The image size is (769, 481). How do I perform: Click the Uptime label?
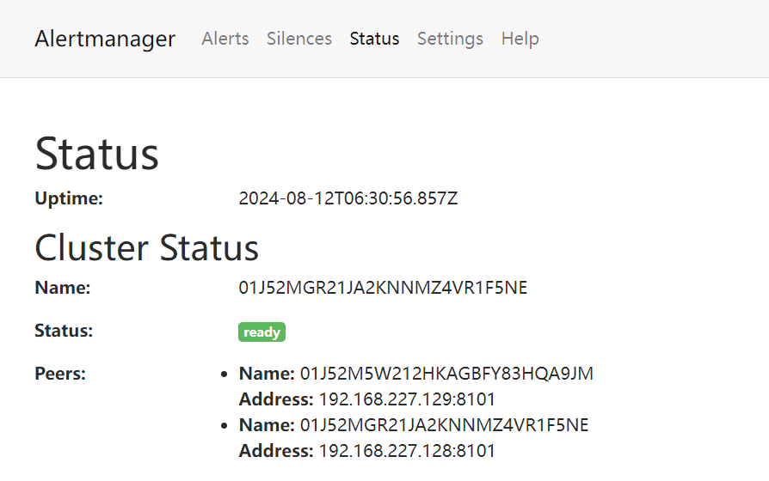[x=69, y=198]
